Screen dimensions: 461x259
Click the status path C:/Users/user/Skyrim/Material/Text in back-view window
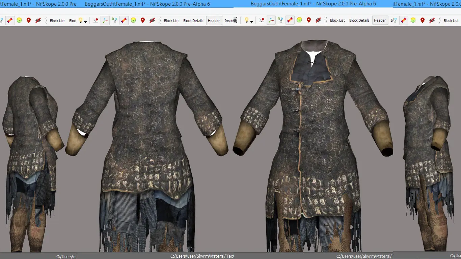pyautogui.click(x=202, y=256)
